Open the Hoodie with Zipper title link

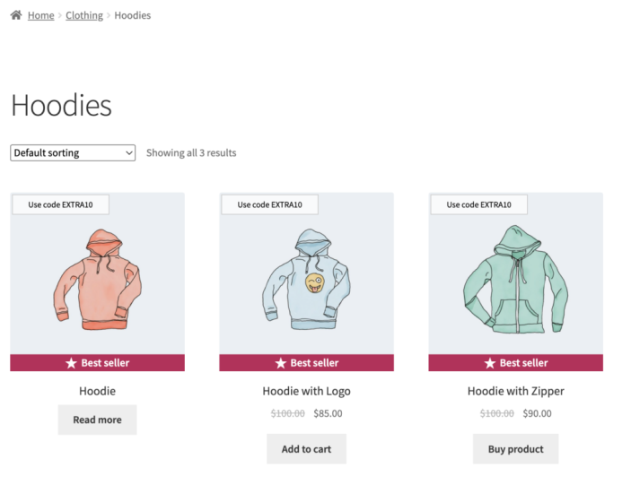[x=516, y=391]
